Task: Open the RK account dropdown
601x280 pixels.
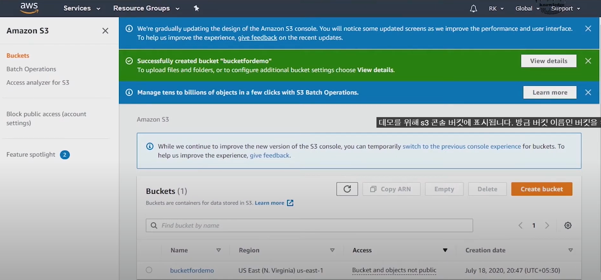Action: coord(496,9)
